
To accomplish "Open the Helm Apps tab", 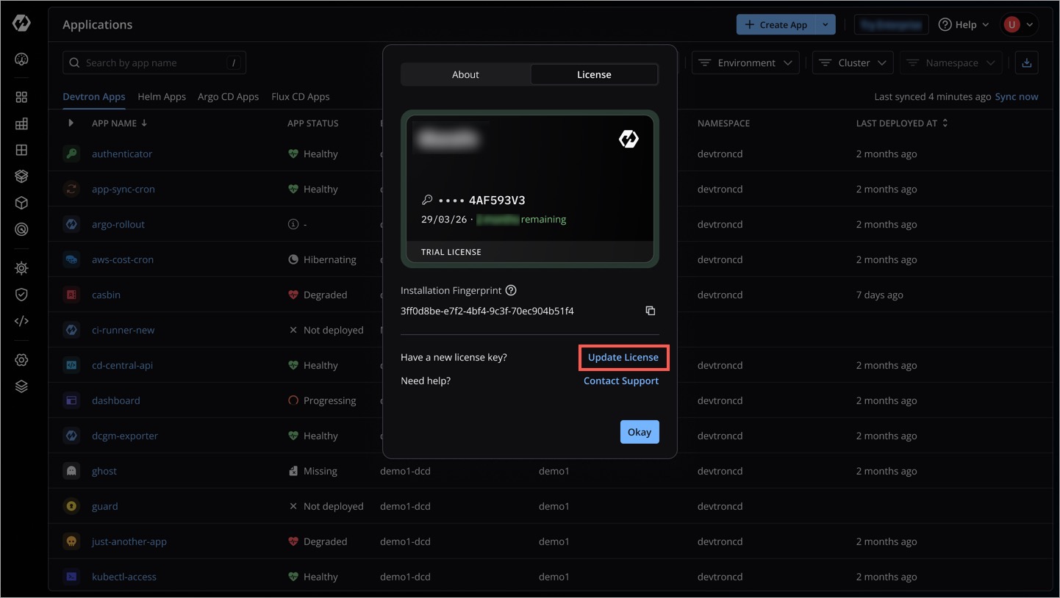I will pos(162,96).
